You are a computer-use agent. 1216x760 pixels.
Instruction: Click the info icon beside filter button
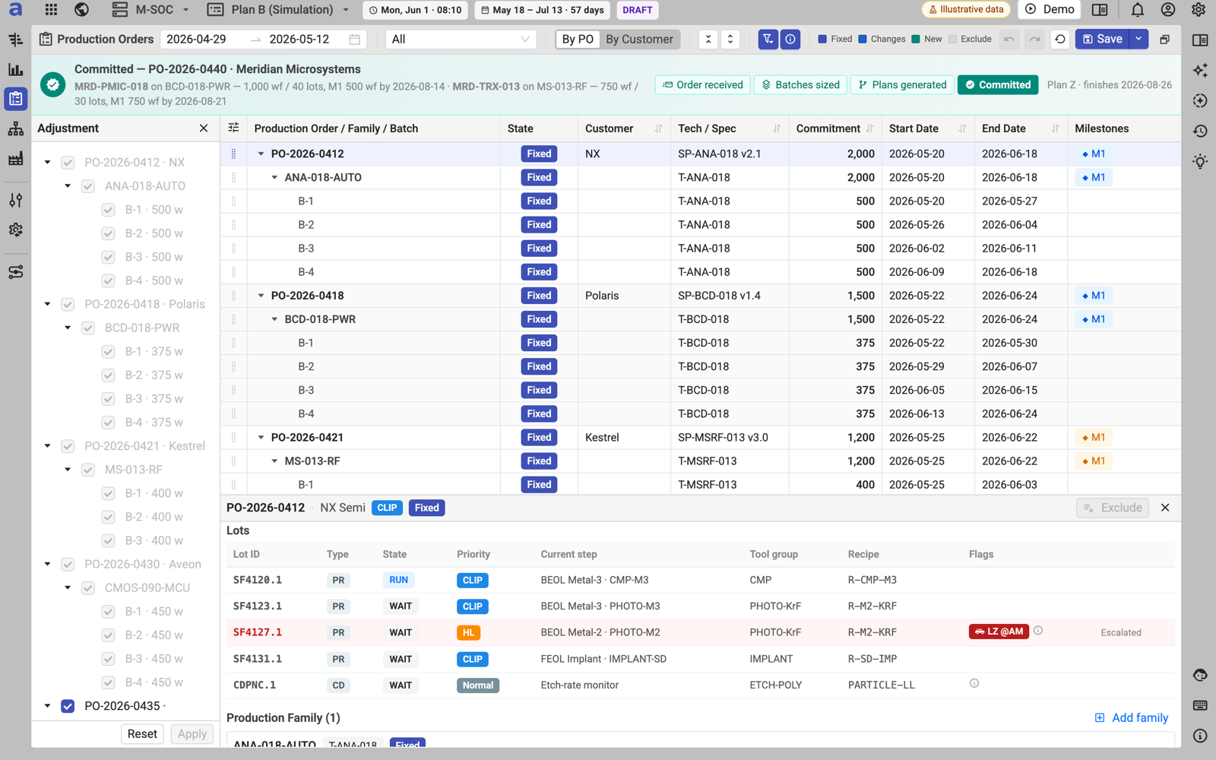coord(790,39)
